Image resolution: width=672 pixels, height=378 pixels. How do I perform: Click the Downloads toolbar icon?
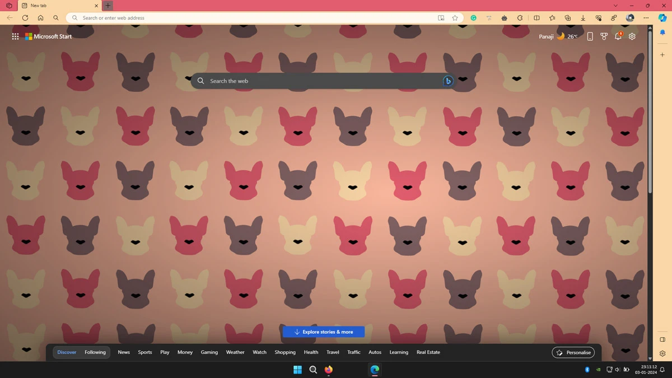click(x=583, y=18)
